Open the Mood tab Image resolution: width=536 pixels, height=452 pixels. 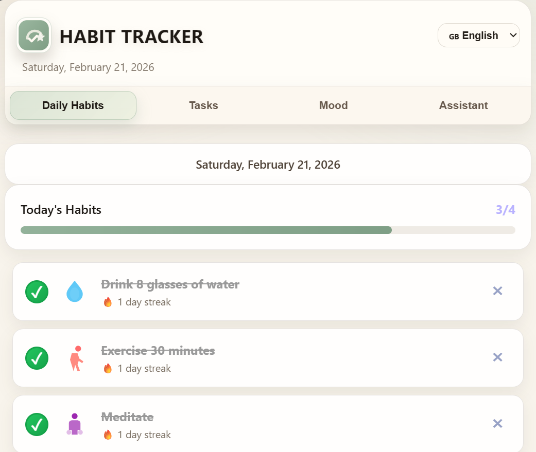[x=333, y=105]
